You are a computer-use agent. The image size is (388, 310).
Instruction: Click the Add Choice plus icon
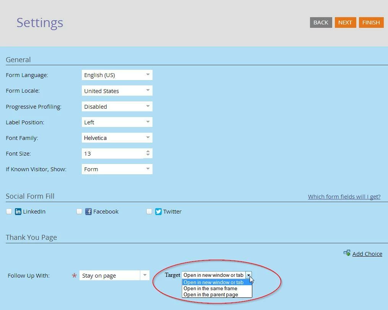pyautogui.click(x=347, y=253)
